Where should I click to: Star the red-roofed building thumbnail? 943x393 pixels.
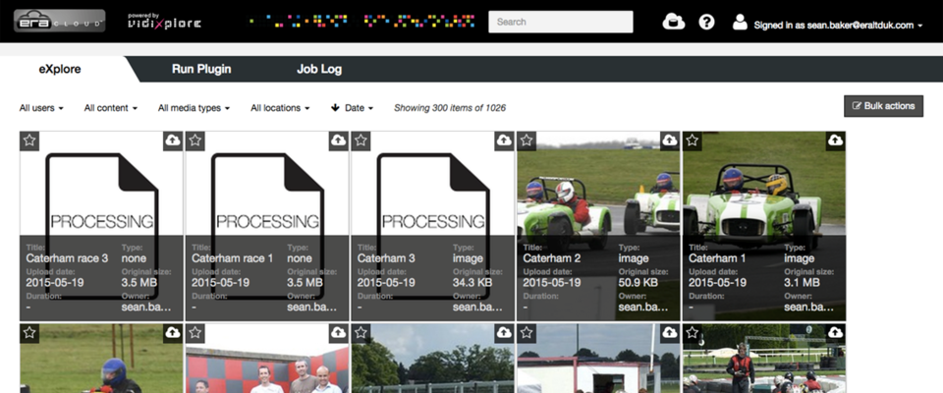527,333
